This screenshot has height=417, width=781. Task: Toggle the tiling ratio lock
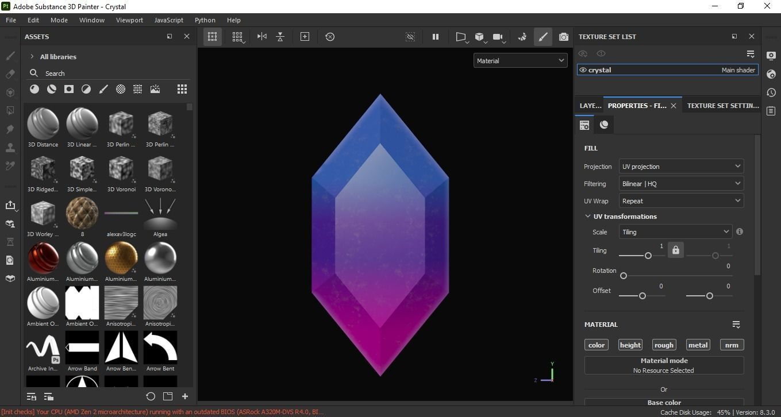pyautogui.click(x=676, y=250)
